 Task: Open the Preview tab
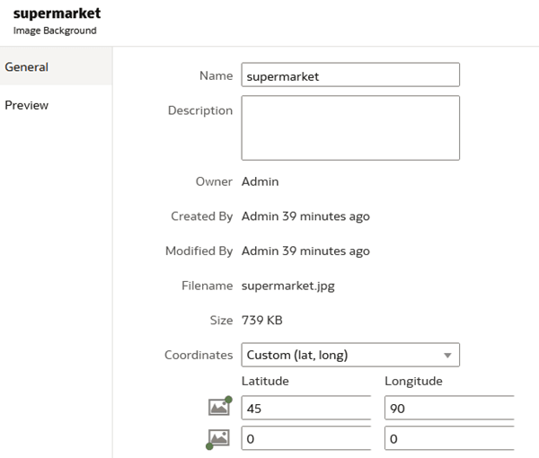[27, 105]
